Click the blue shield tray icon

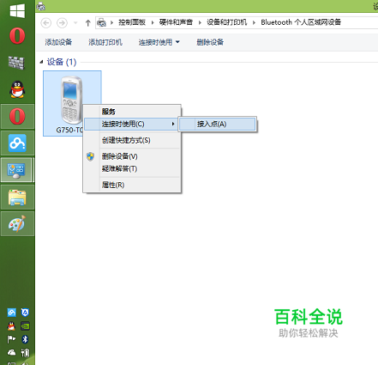[x=25, y=313]
